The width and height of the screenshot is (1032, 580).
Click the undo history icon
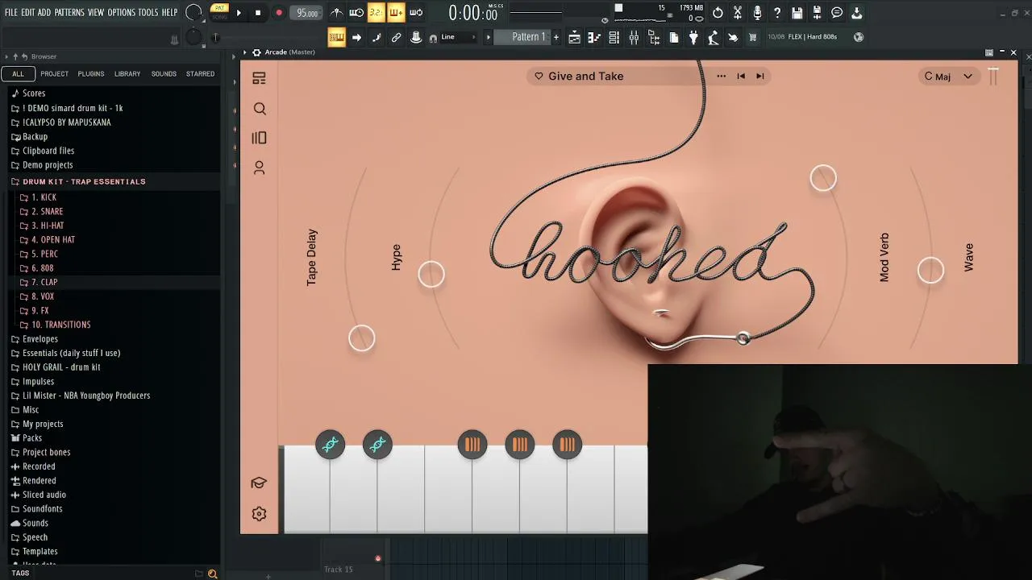[x=718, y=13]
